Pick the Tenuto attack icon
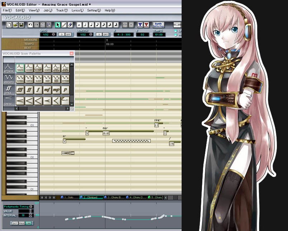This screenshot has height=231, width=288. 20,68
